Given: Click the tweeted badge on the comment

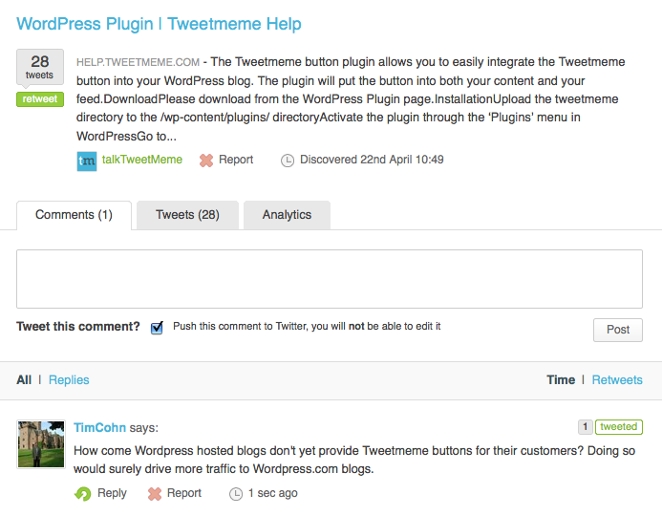Looking at the screenshot, I should tap(619, 427).
